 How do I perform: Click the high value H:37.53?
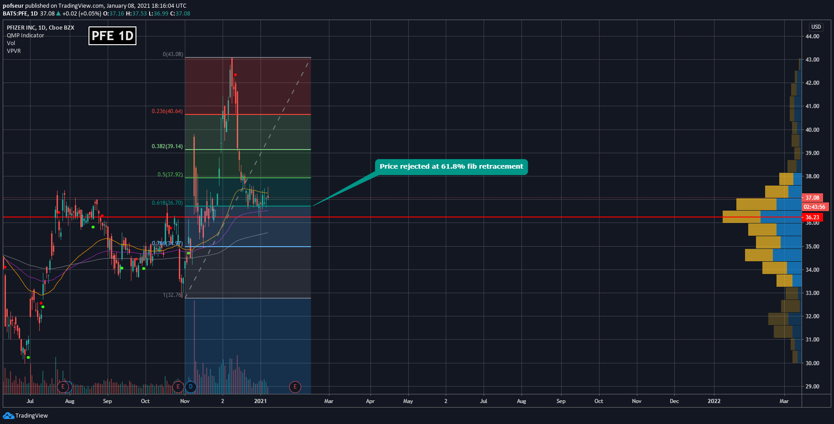[x=136, y=14]
